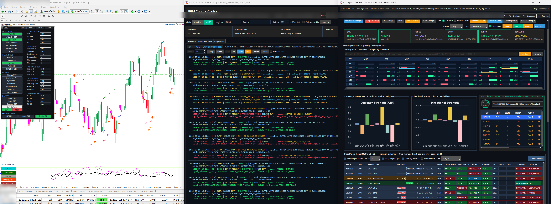Select the vertical line drawing tool

coord(13,16)
